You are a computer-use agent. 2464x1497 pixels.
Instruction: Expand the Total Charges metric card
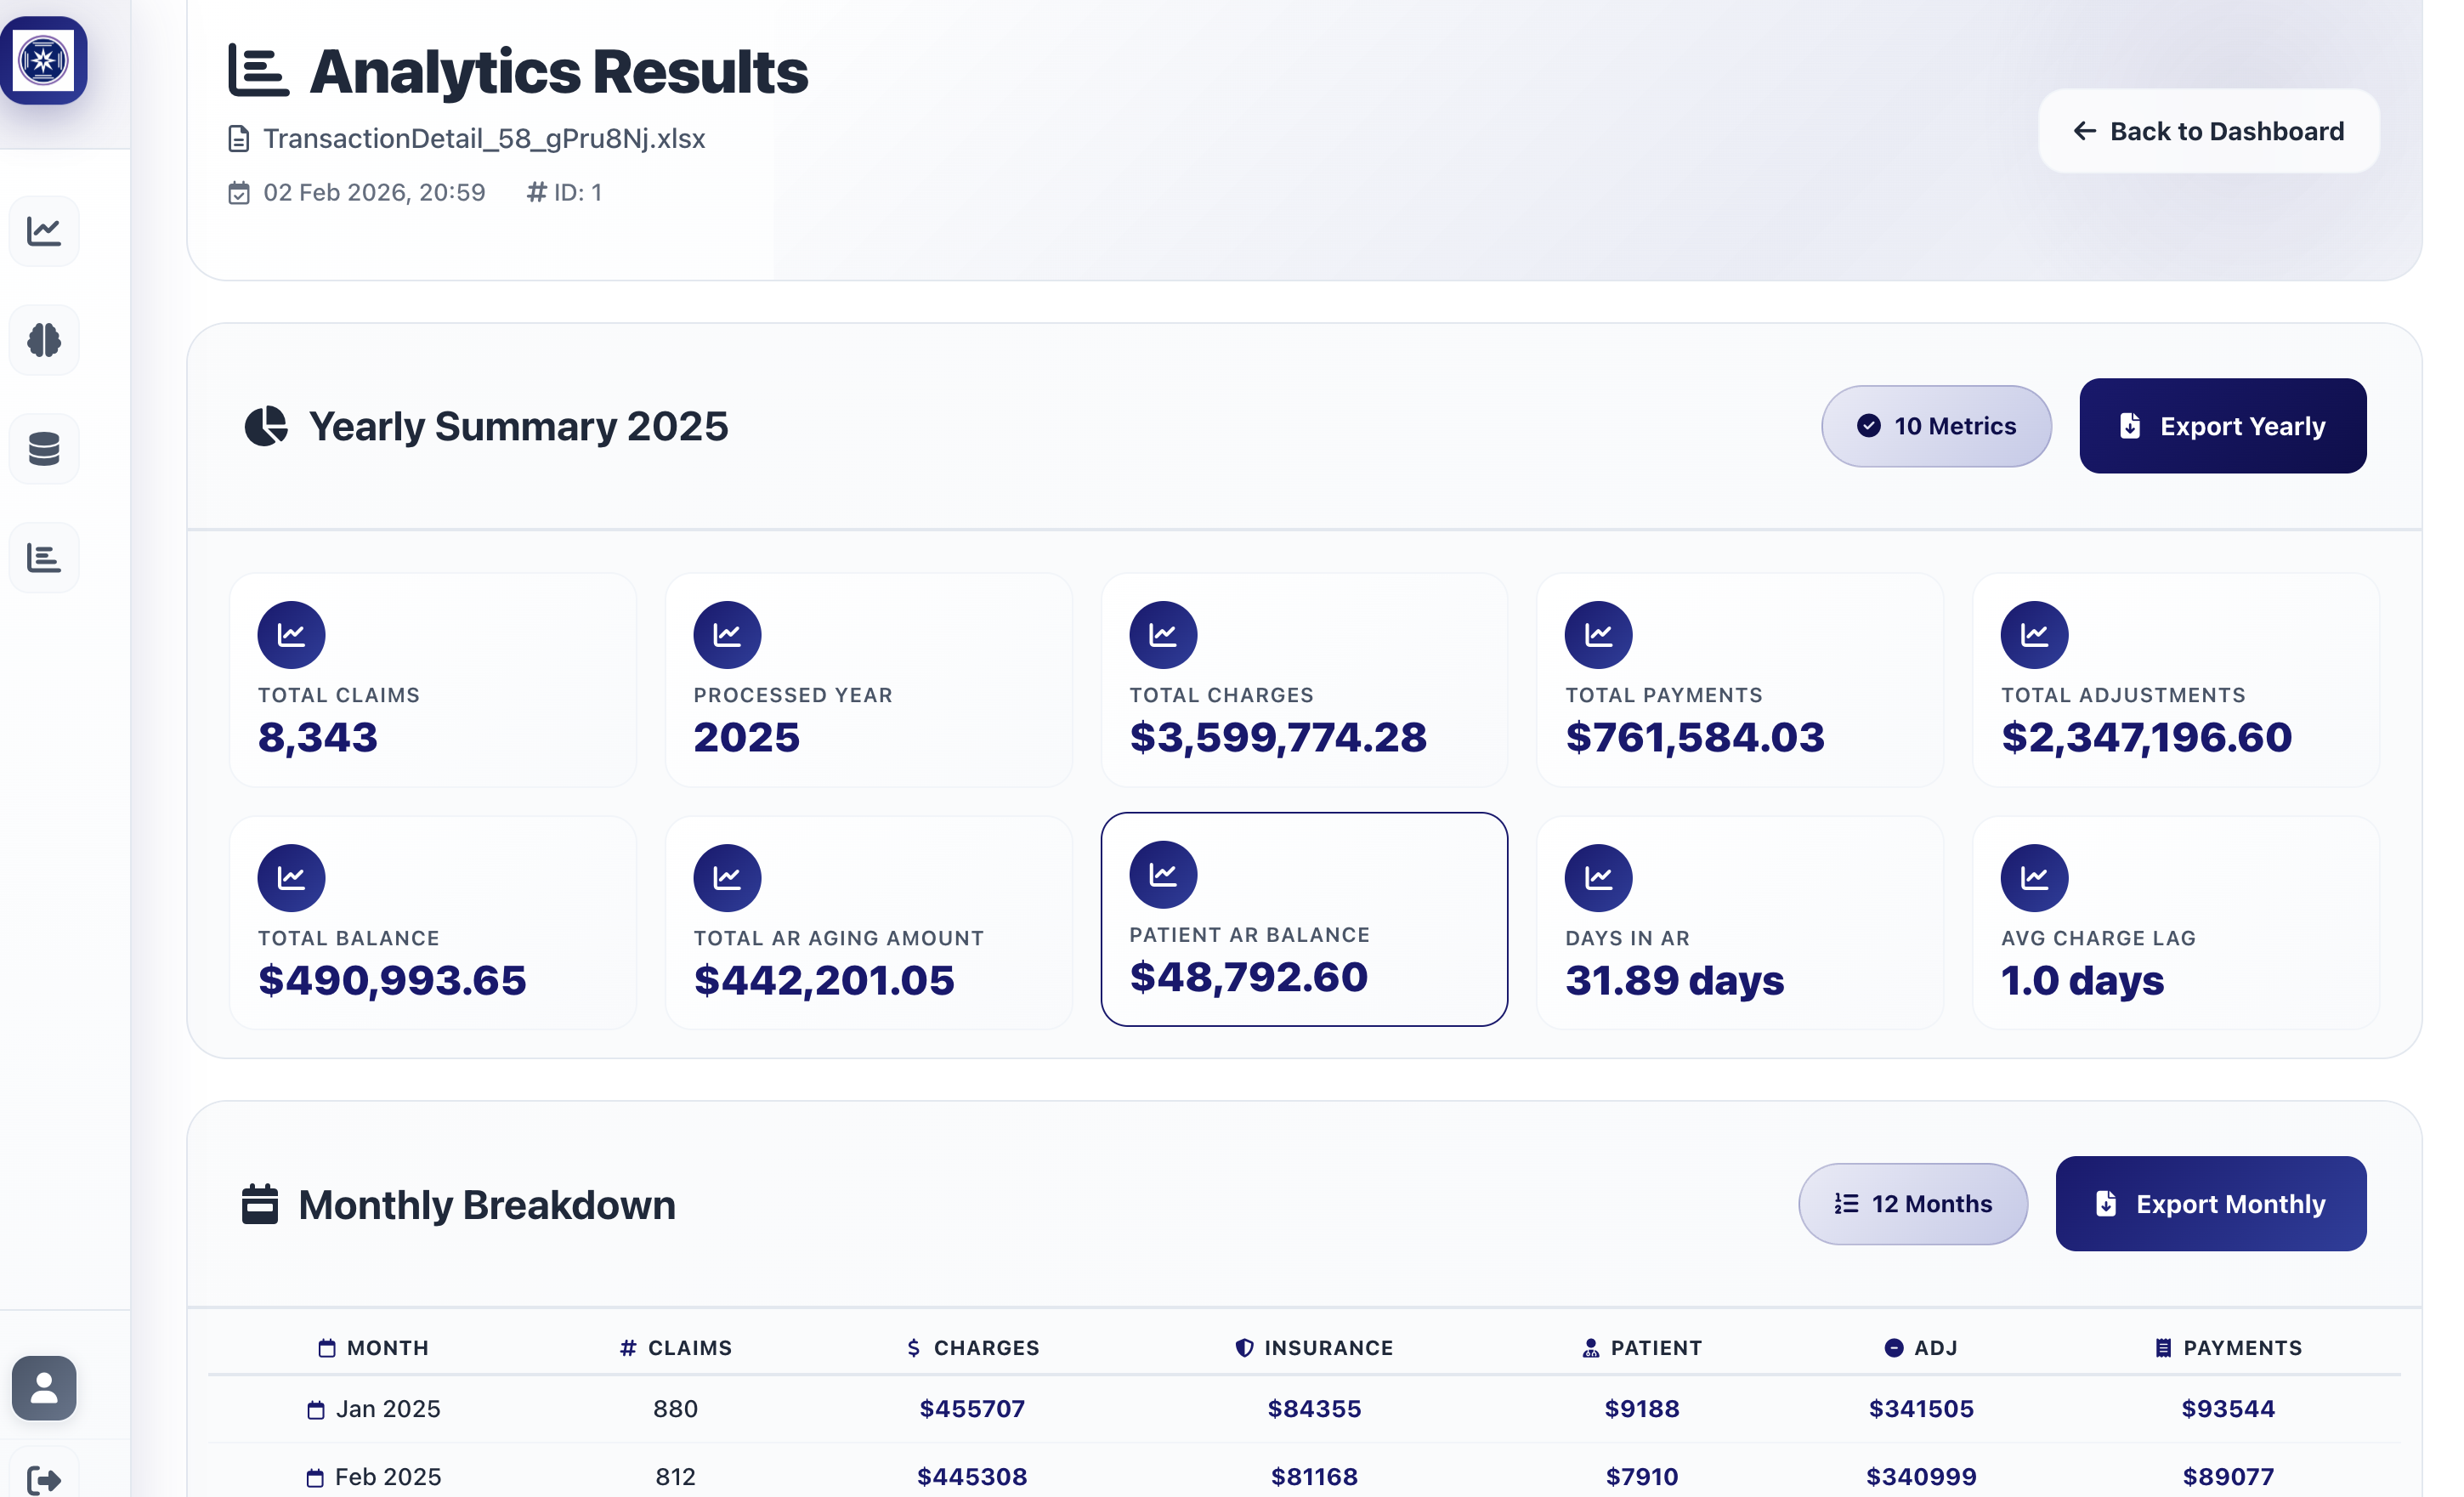[x=1304, y=681]
